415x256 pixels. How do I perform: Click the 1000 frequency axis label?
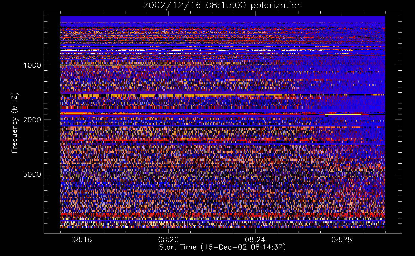[32, 65]
